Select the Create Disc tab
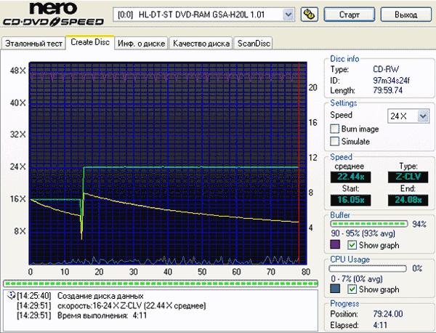436x333 pixels. coord(90,42)
